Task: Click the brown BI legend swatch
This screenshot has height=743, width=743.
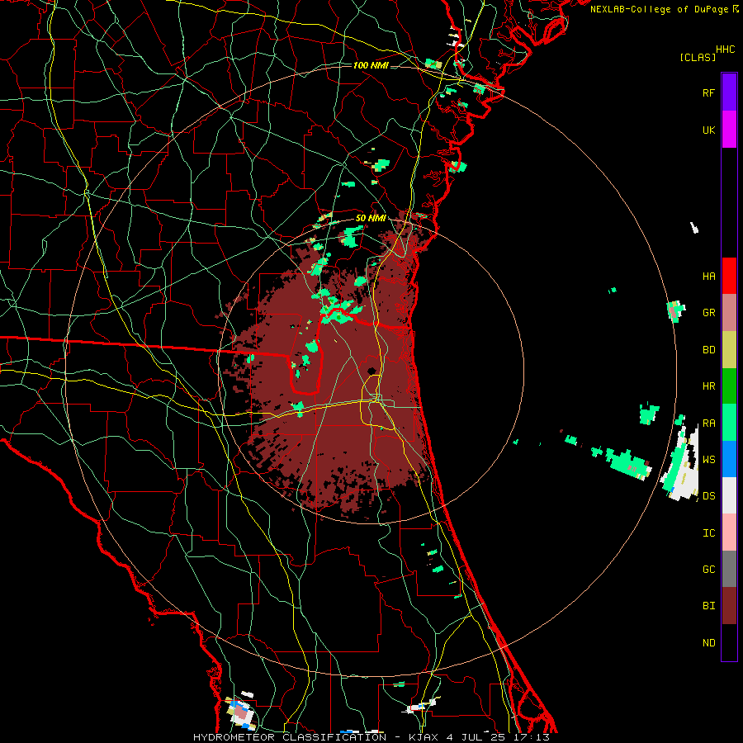Action: [729, 606]
